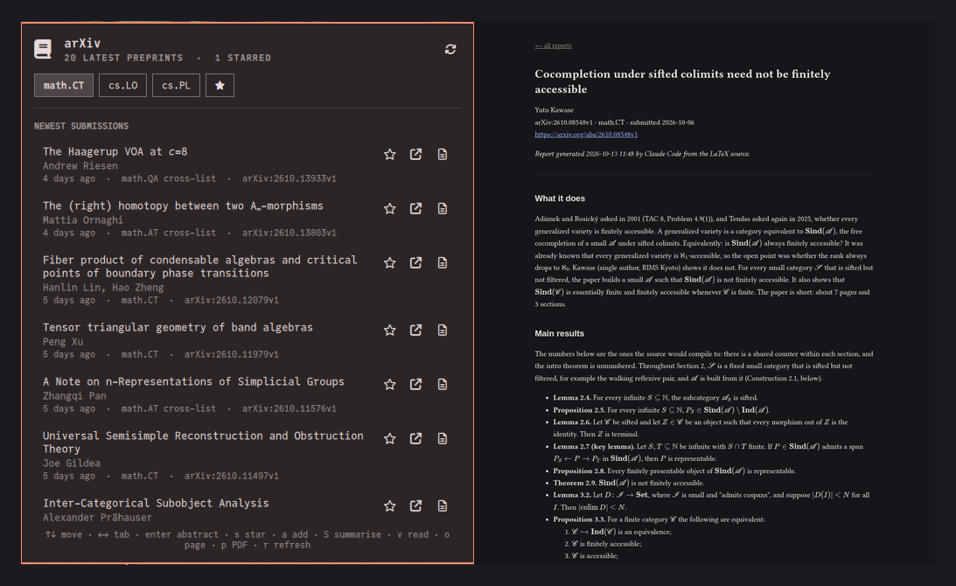Image resolution: width=956 pixels, height=586 pixels.
Task: Open document icon for Subobject Analysis paper
Action: [x=443, y=506]
